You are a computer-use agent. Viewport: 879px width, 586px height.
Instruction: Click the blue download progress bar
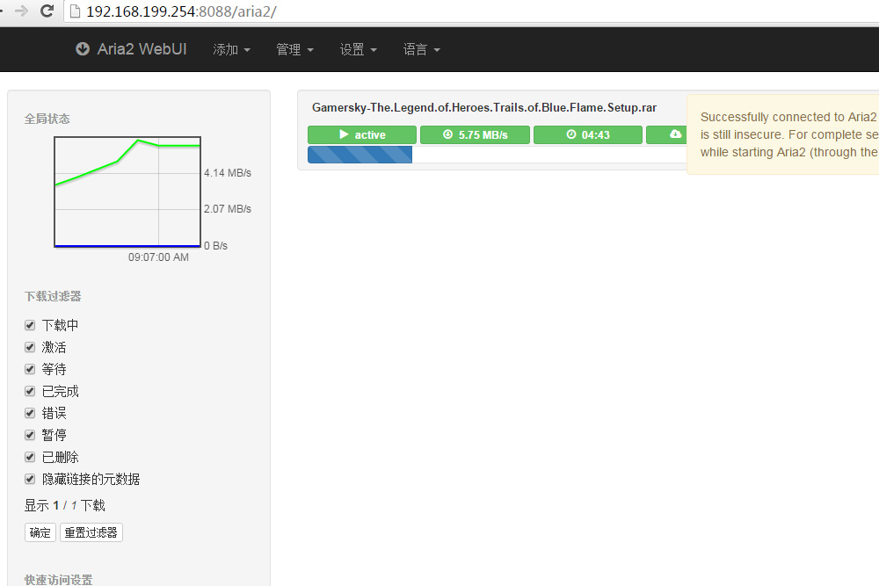point(360,155)
